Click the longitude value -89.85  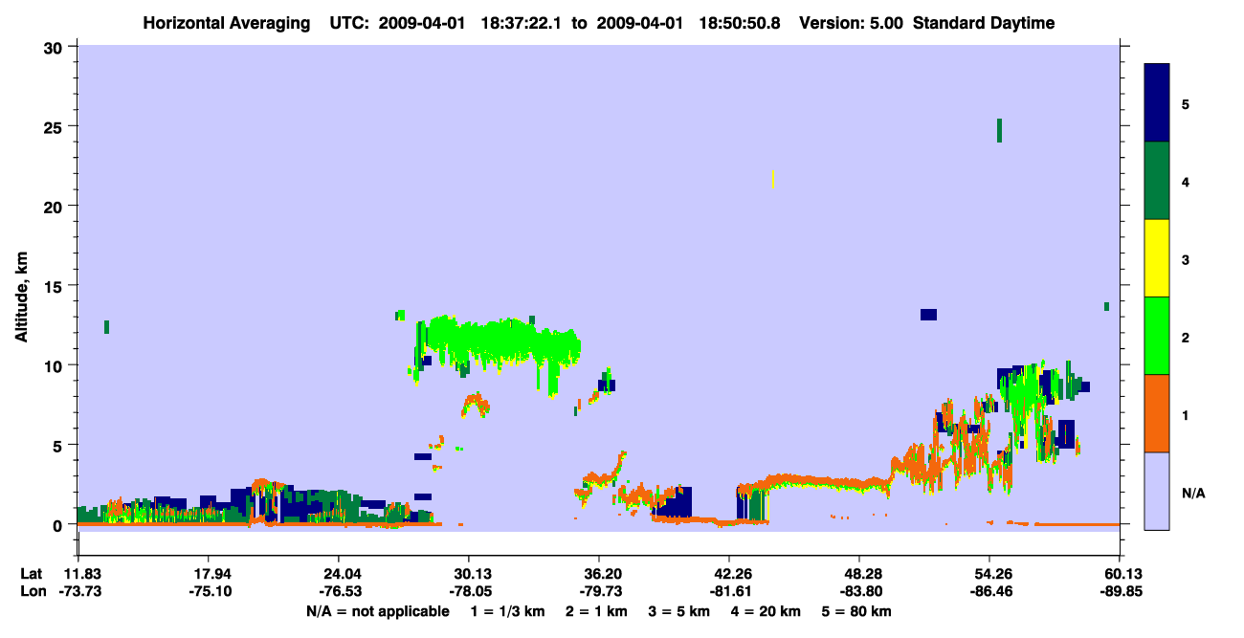coord(1120,592)
